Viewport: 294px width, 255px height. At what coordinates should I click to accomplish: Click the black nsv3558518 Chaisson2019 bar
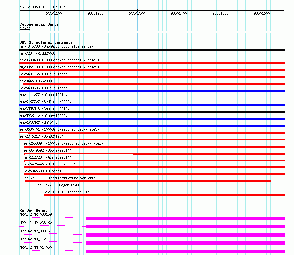coord(152,112)
